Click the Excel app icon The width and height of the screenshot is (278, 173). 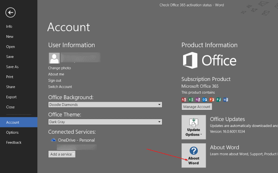click(191, 100)
